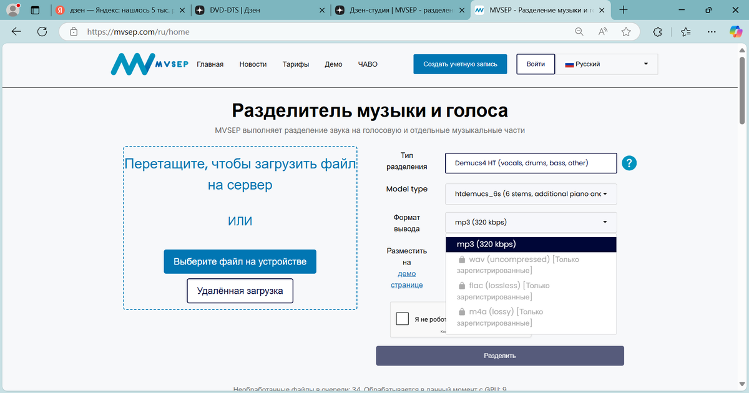Click the Создать учетную запись button
This screenshot has height=393, width=749.
[x=460, y=64]
